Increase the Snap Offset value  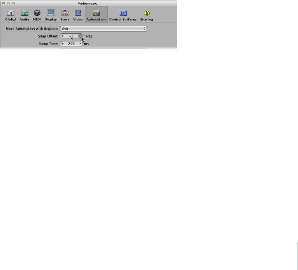tap(80, 36)
